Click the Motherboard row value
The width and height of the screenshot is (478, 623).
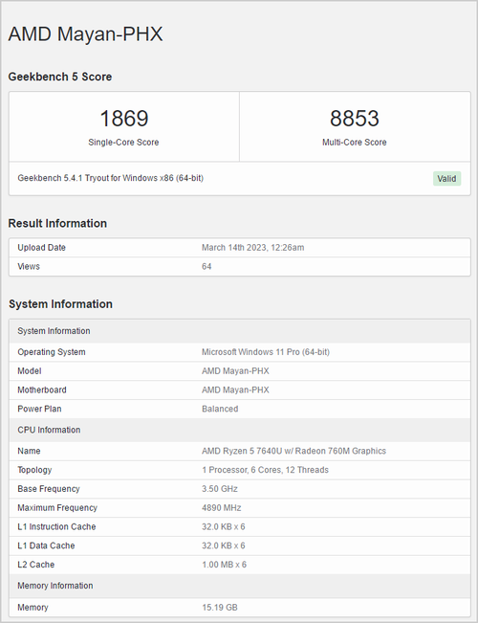coord(235,390)
